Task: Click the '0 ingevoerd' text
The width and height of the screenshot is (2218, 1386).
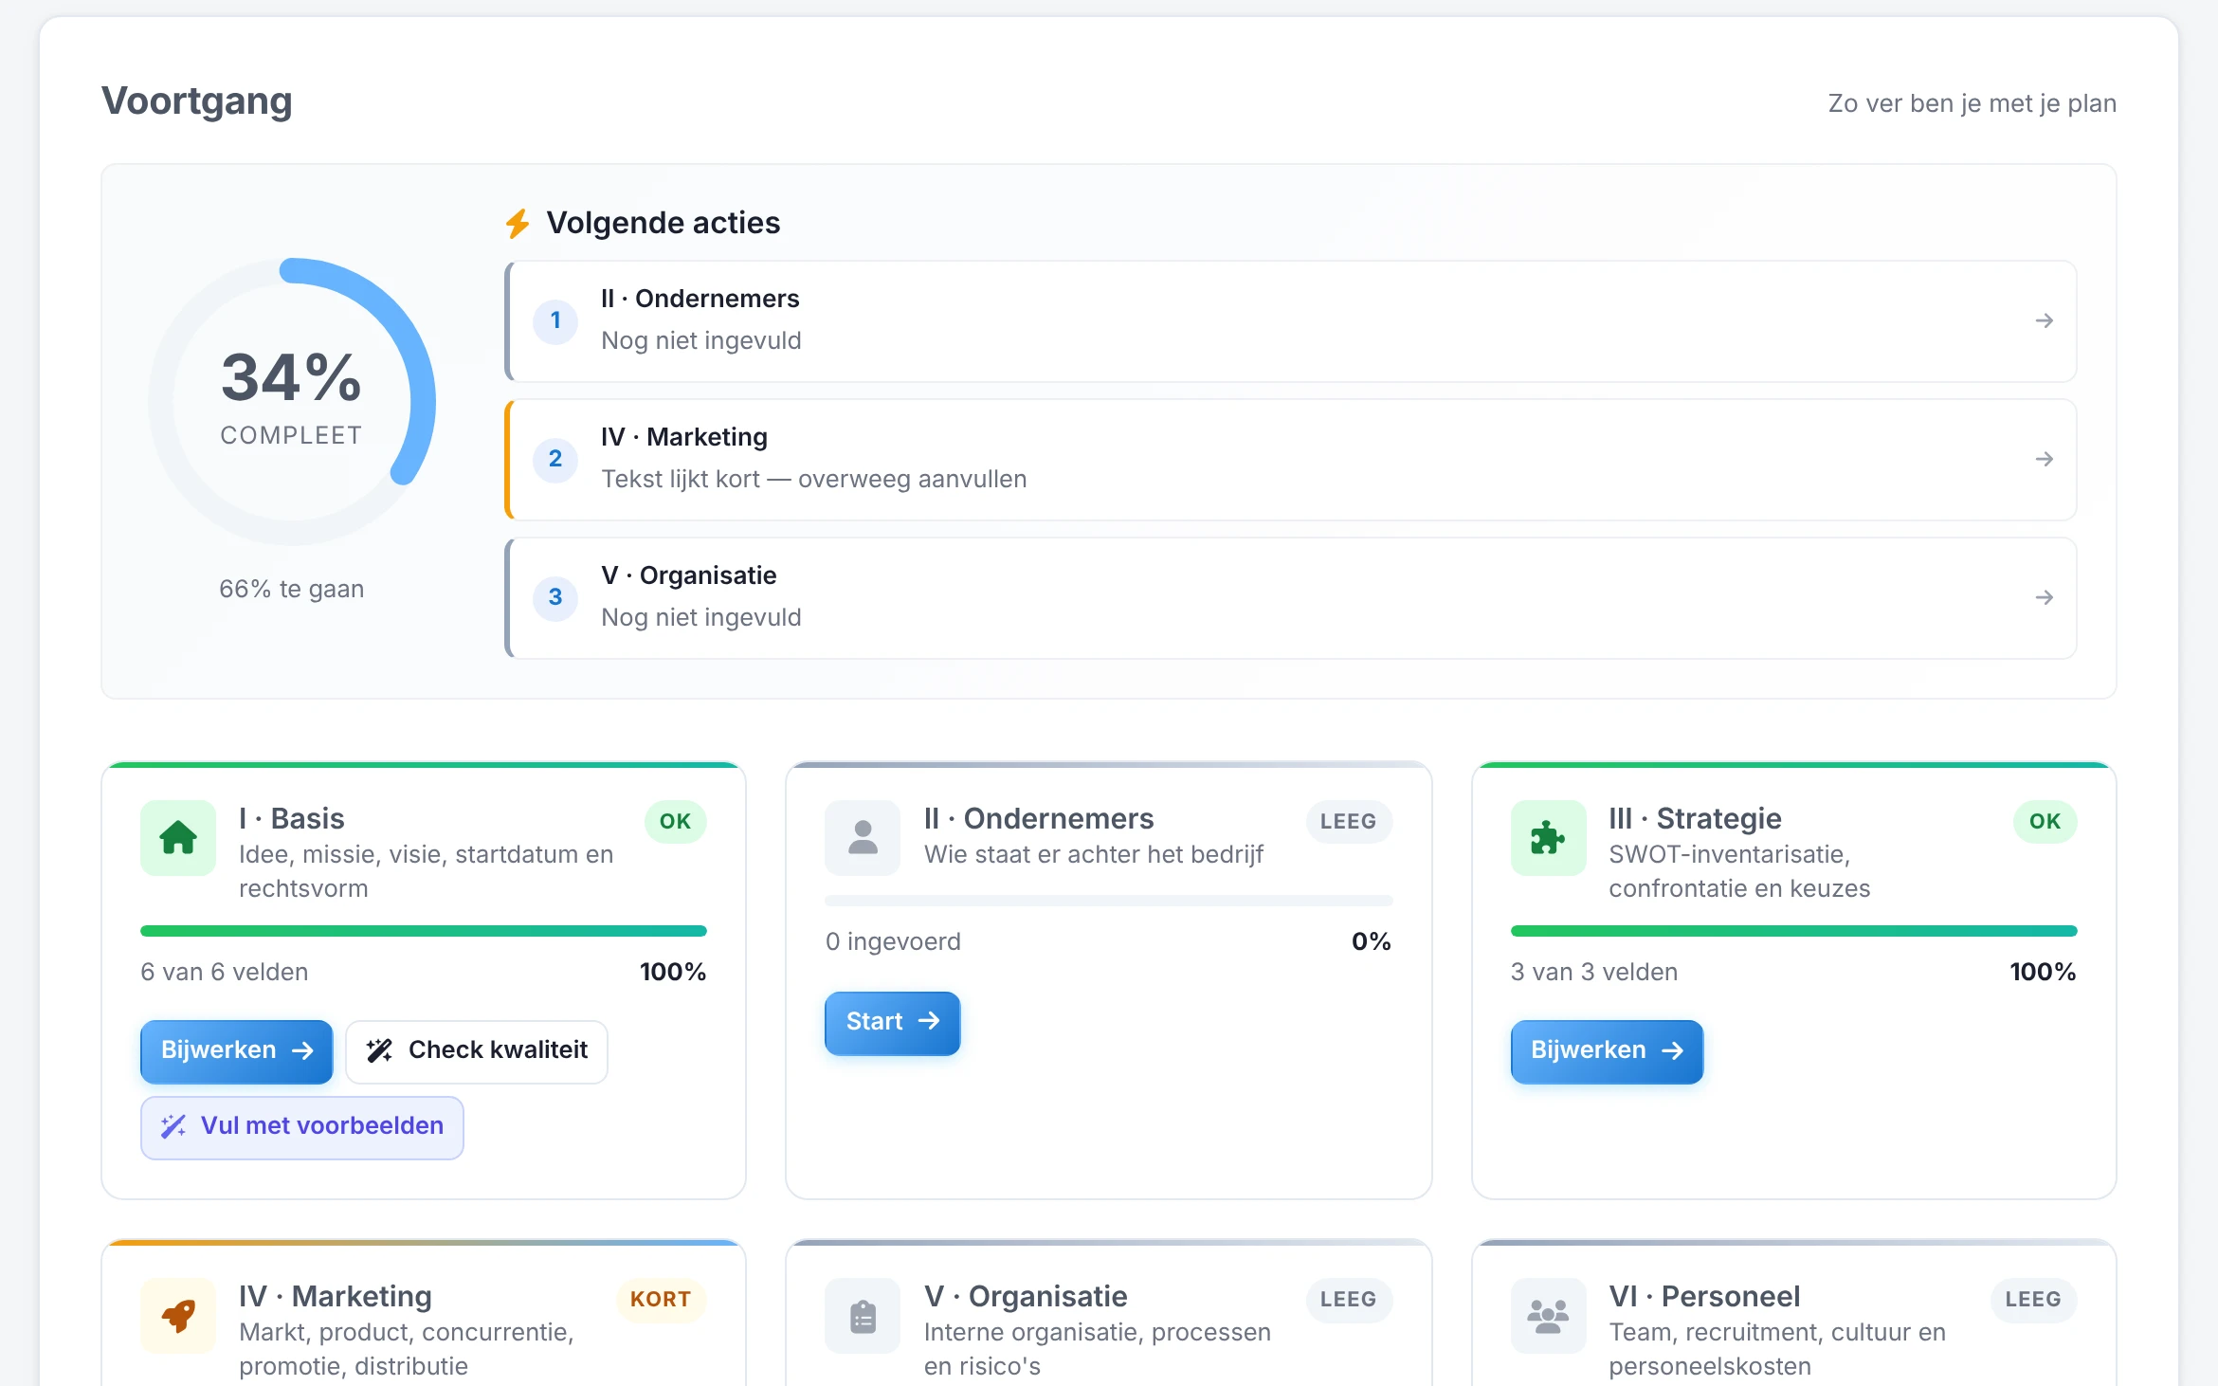Action: pos(893,941)
